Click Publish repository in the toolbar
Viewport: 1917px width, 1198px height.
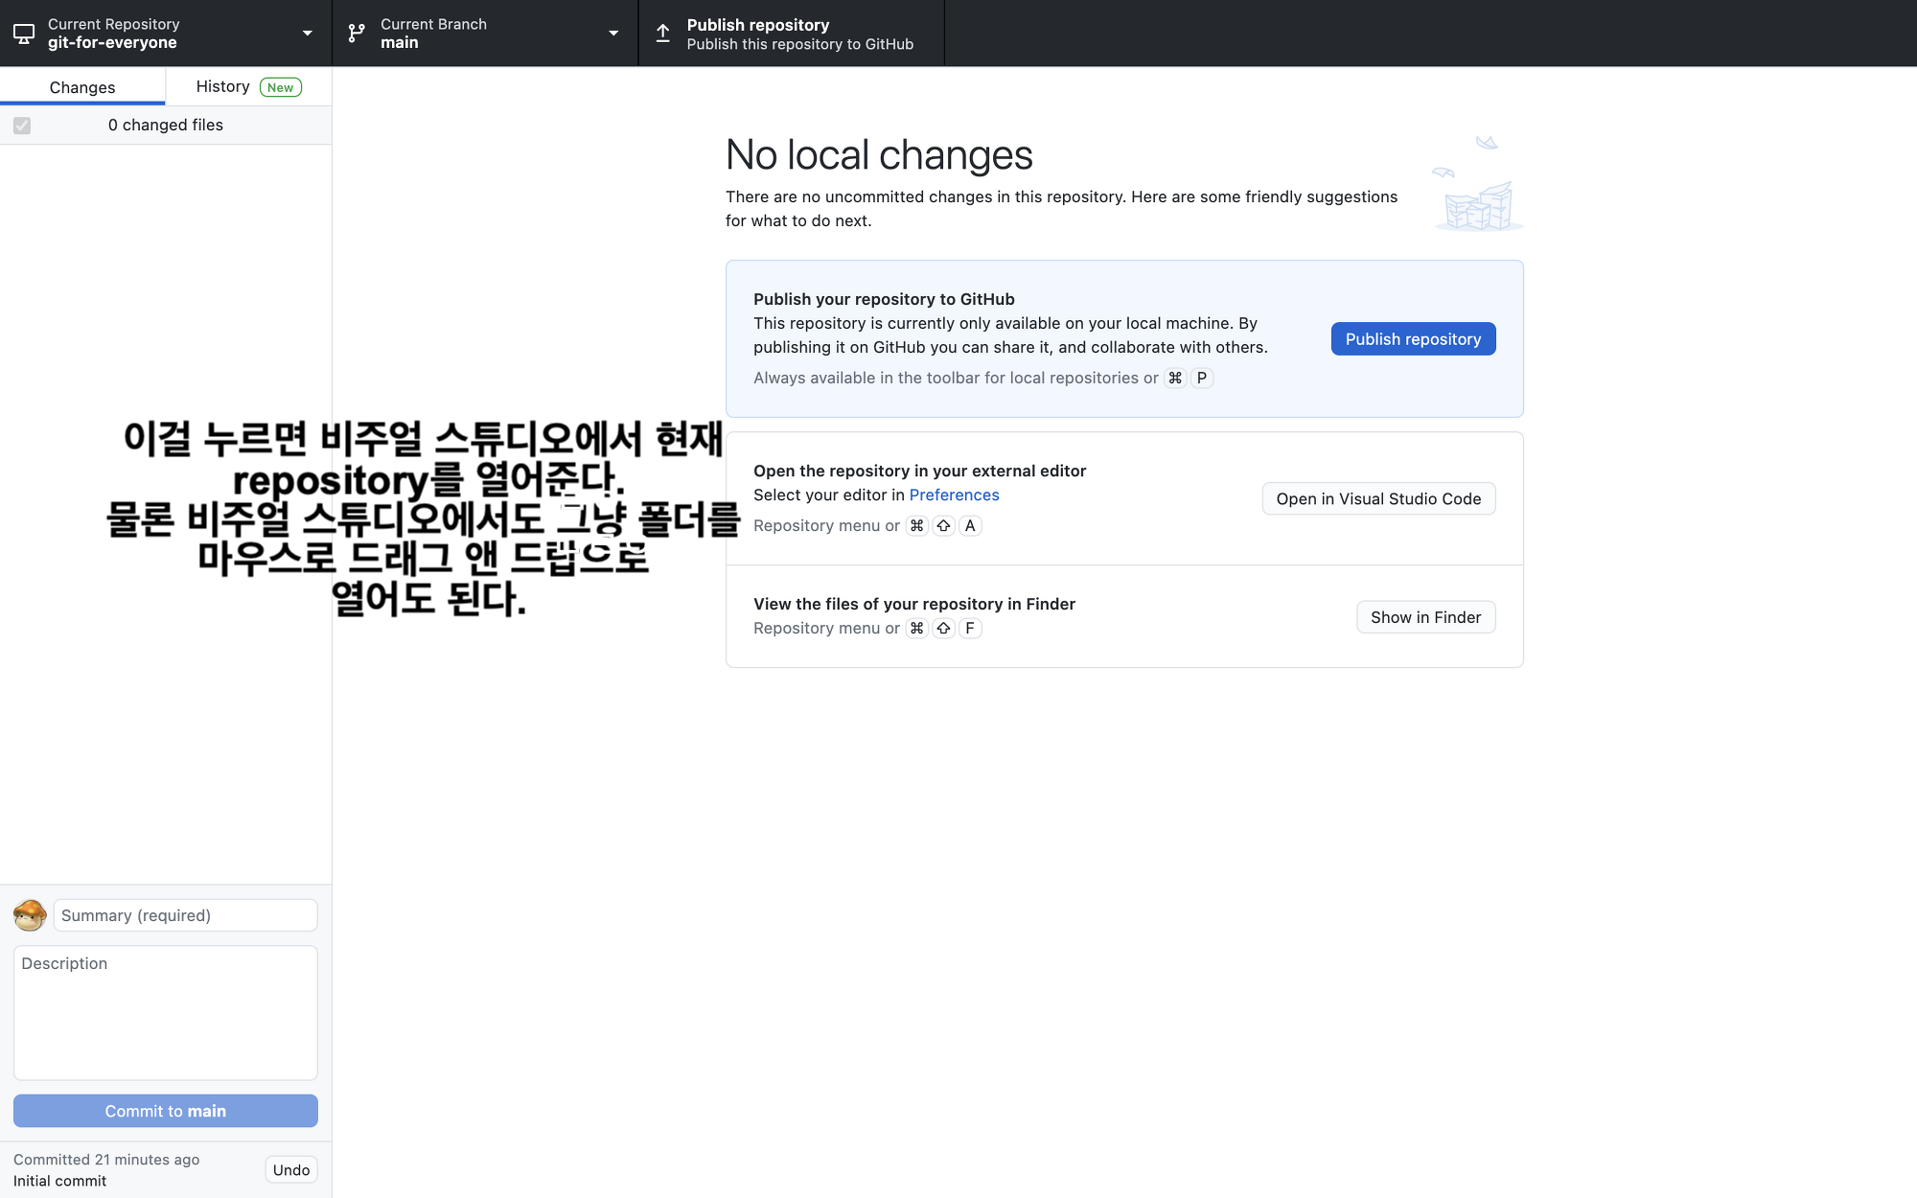792,34
